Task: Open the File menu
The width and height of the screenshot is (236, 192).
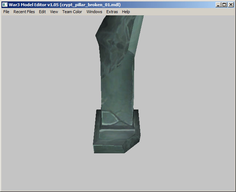Action: pos(6,12)
